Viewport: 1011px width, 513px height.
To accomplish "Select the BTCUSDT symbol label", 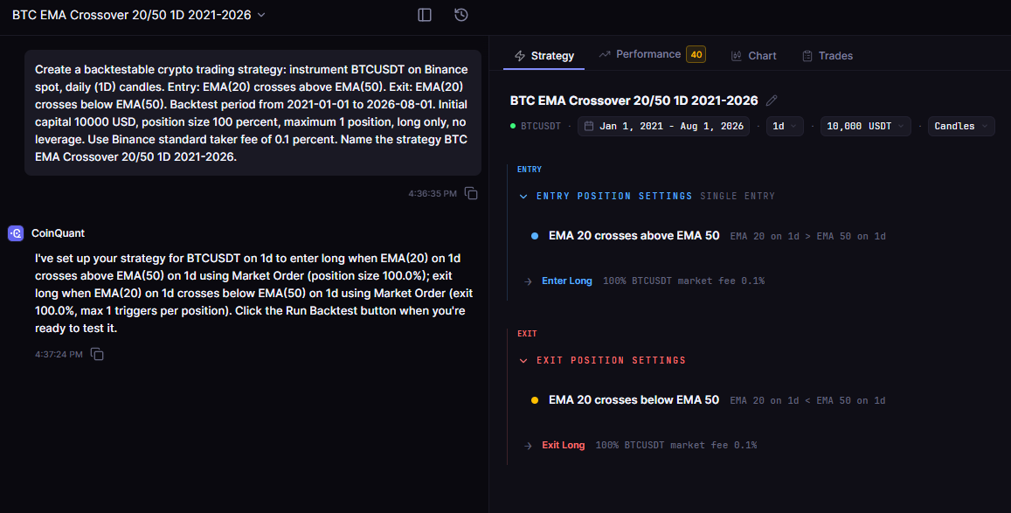I will (x=541, y=127).
